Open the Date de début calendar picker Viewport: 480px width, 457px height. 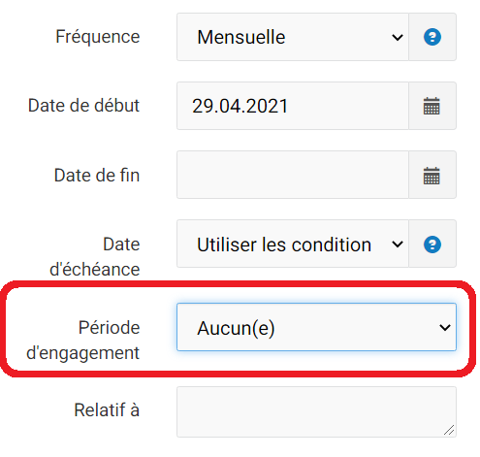(x=432, y=106)
